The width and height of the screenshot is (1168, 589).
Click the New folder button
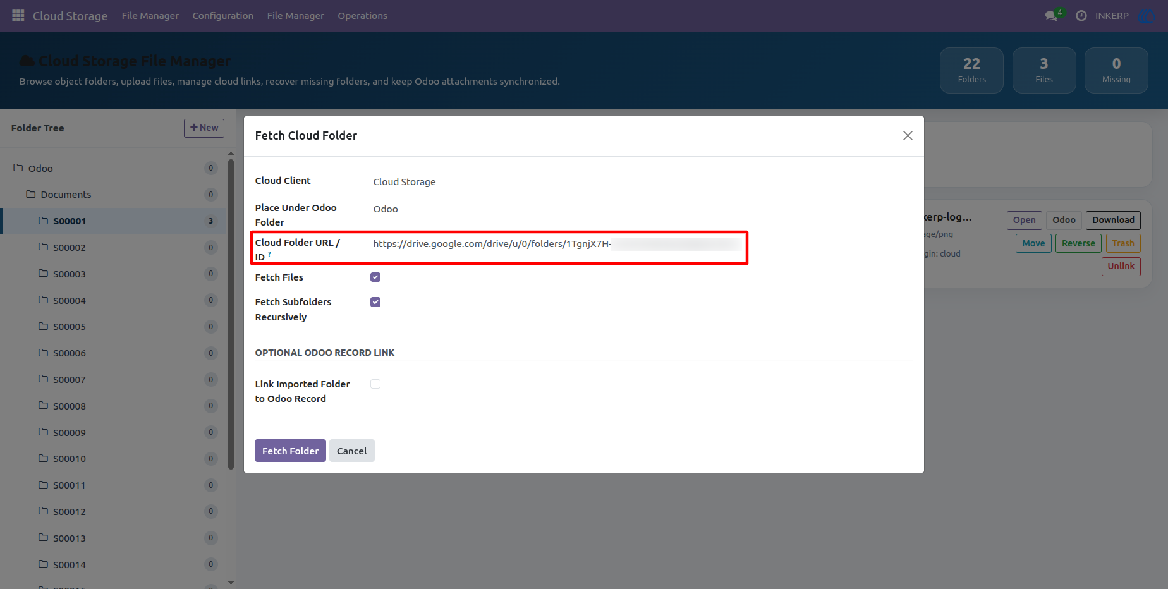[x=204, y=128]
